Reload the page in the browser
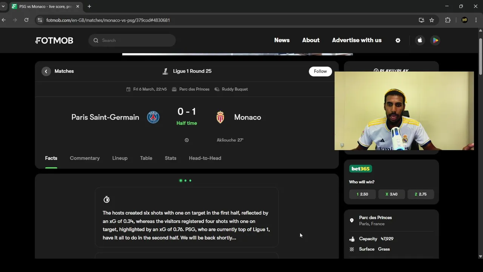This screenshot has width=483, height=272. 26,20
